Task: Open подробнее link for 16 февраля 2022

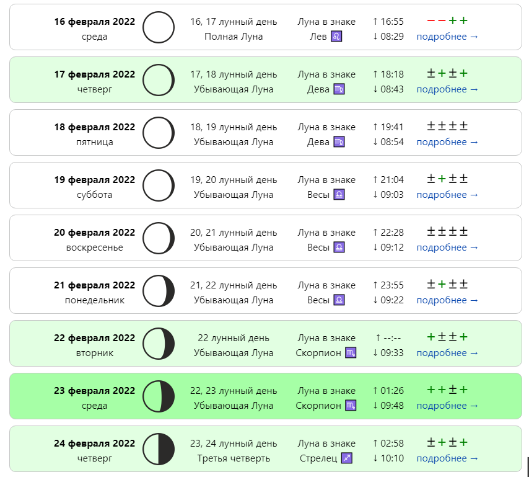Action: pyautogui.click(x=447, y=37)
